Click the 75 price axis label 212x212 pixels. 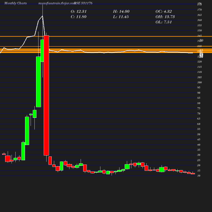[199, 108]
